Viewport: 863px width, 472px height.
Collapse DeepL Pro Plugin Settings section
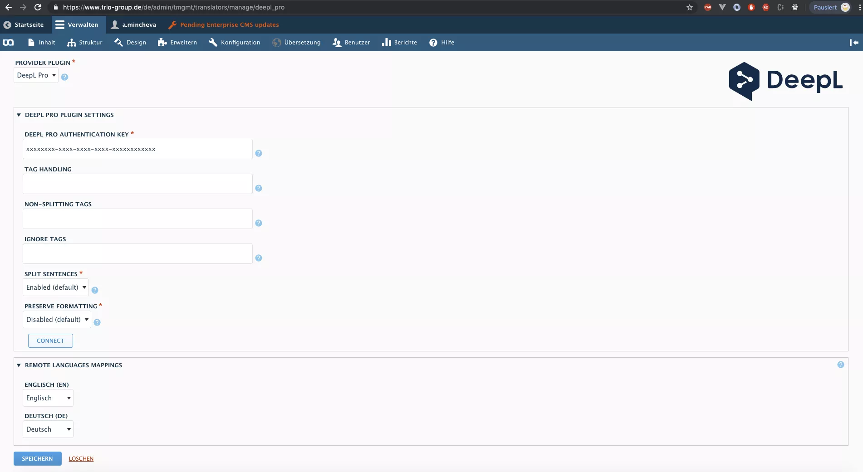pos(65,115)
